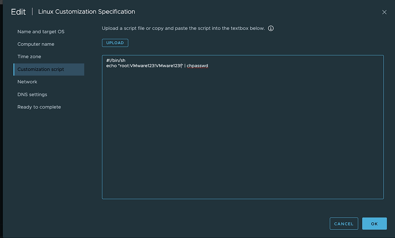Image resolution: width=395 pixels, height=238 pixels.
Task: Confirm changes with the OK button
Action: click(374, 224)
